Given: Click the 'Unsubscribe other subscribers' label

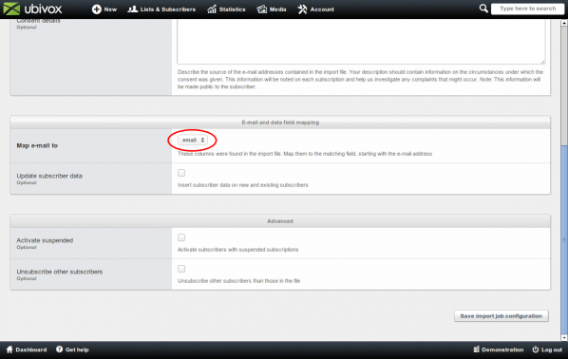Looking at the screenshot, I should [60, 272].
